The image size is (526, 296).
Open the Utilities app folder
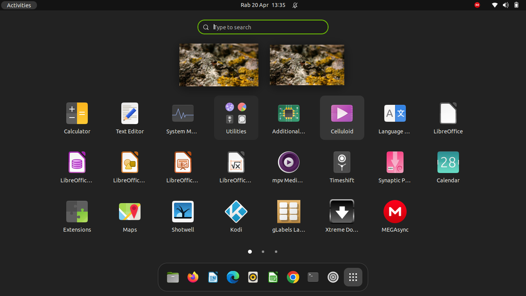coord(236,118)
